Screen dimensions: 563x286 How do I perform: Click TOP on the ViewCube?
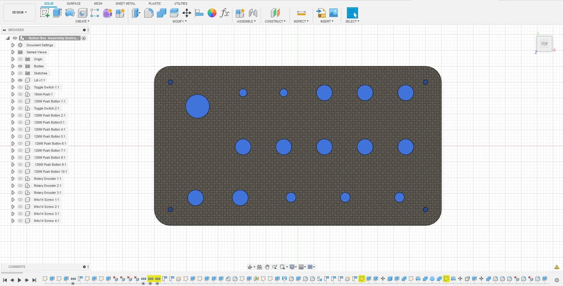tap(544, 44)
